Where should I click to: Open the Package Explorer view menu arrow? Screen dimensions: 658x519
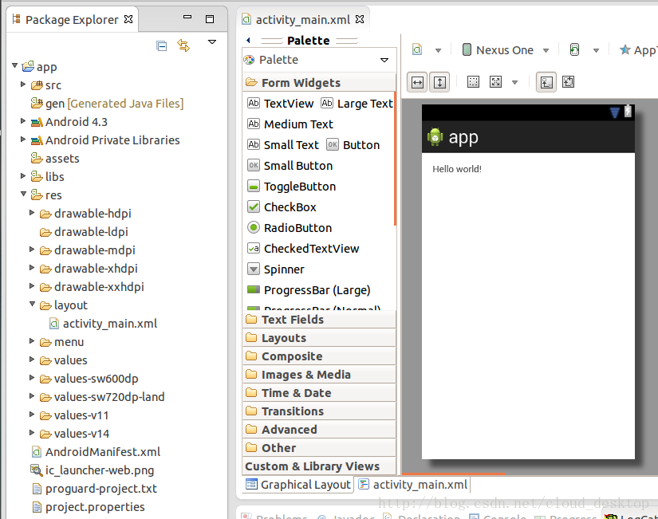pyautogui.click(x=212, y=41)
